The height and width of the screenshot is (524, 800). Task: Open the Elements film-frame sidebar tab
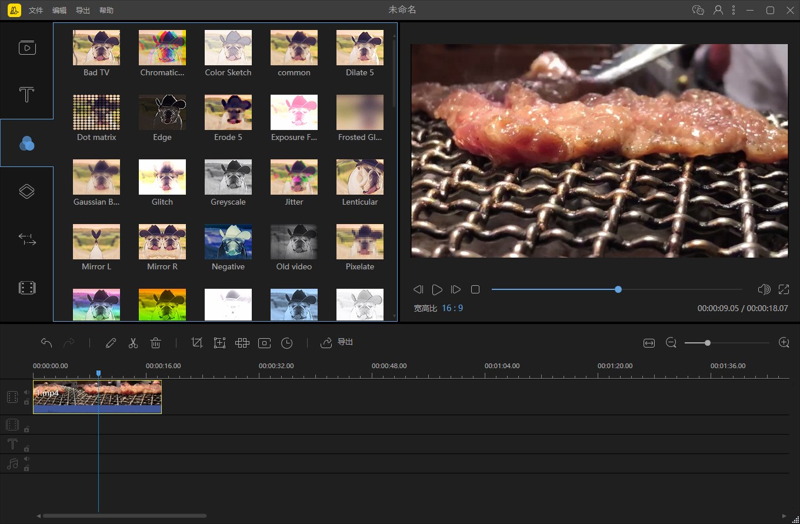pyautogui.click(x=27, y=288)
